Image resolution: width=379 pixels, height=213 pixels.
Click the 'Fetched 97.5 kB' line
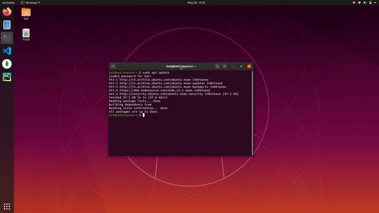(138, 97)
